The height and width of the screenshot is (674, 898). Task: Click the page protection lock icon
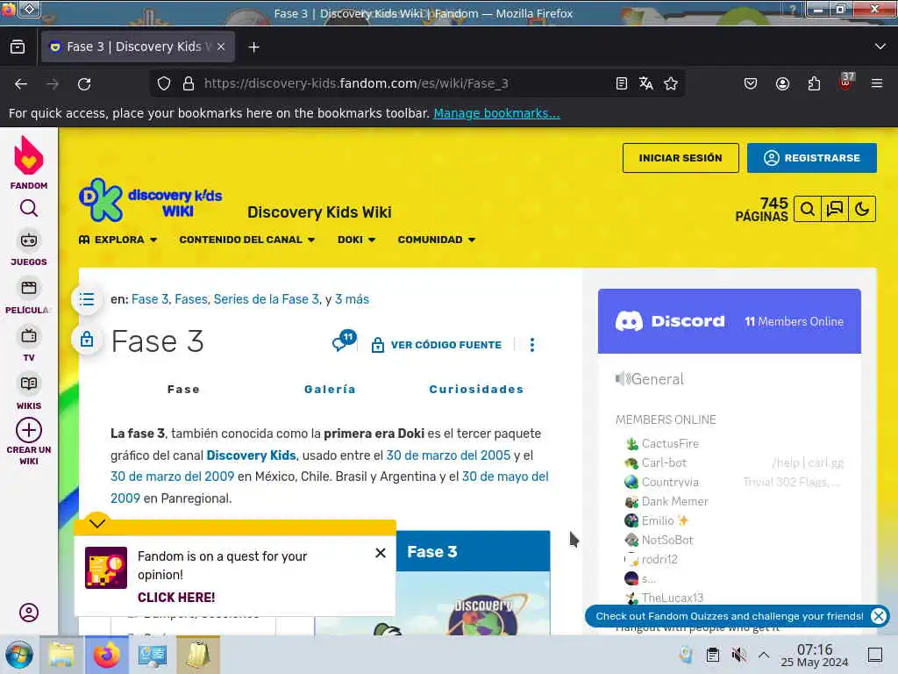(x=87, y=340)
